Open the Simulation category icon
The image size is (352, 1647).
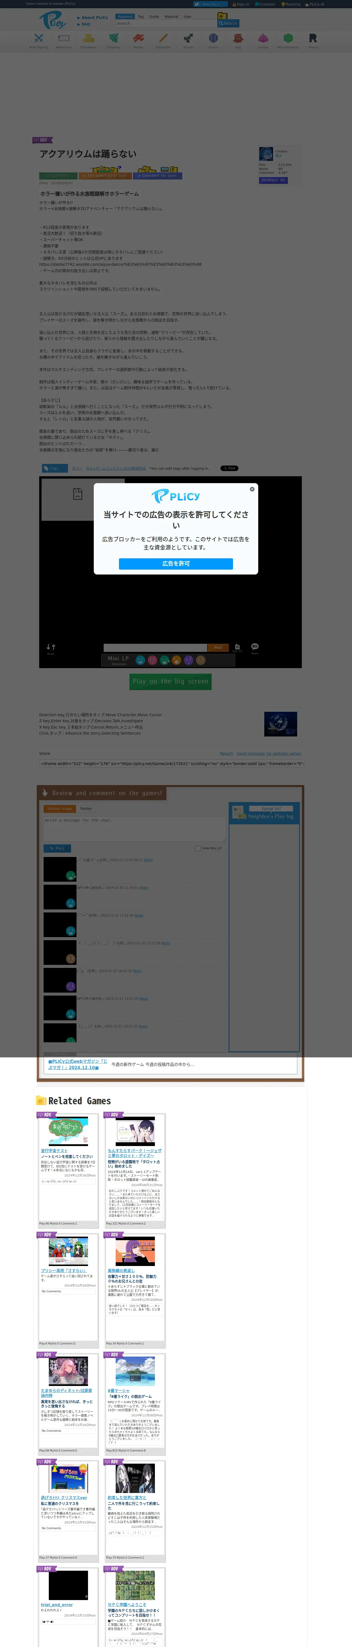click(x=88, y=41)
